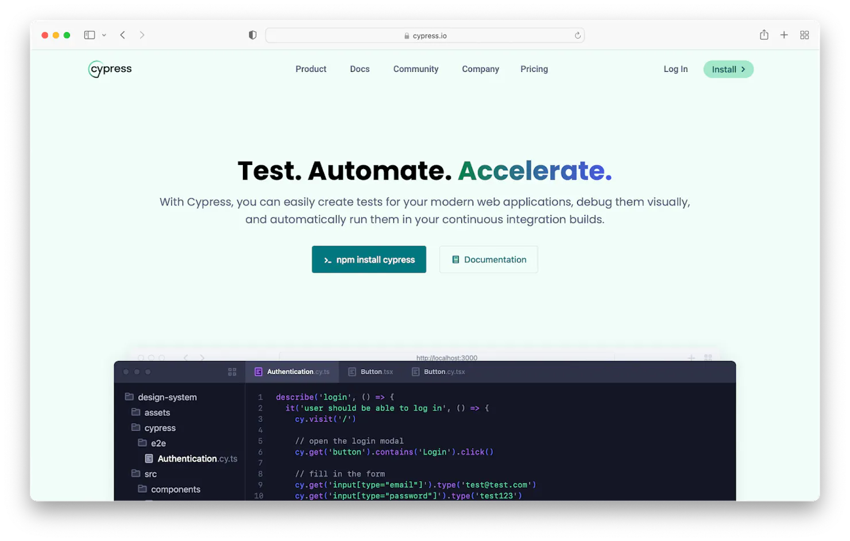Show the Safari tab overview grid
This screenshot has width=850, height=541.
[x=805, y=35]
